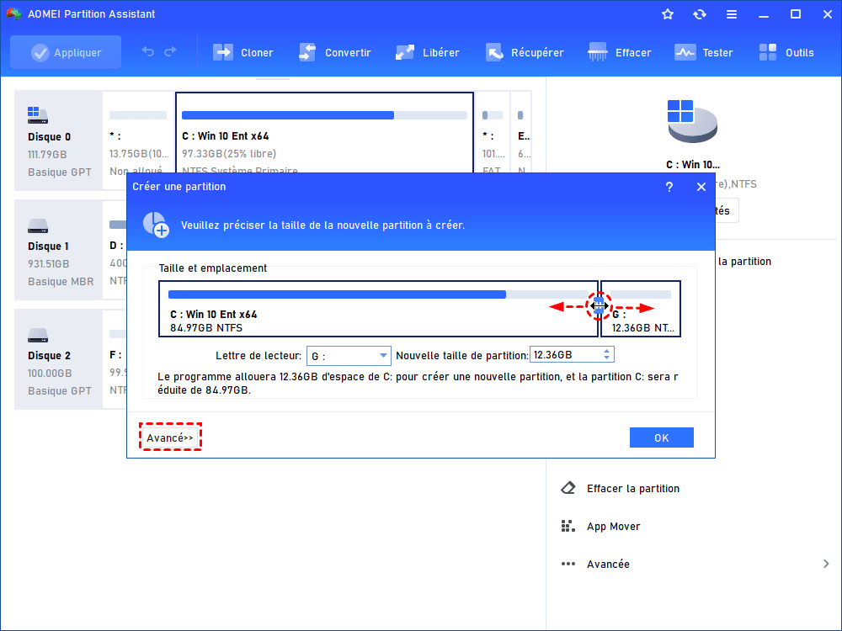Expand the Avancé>> options
Screen dimensions: 842x631
pos(170,437)
